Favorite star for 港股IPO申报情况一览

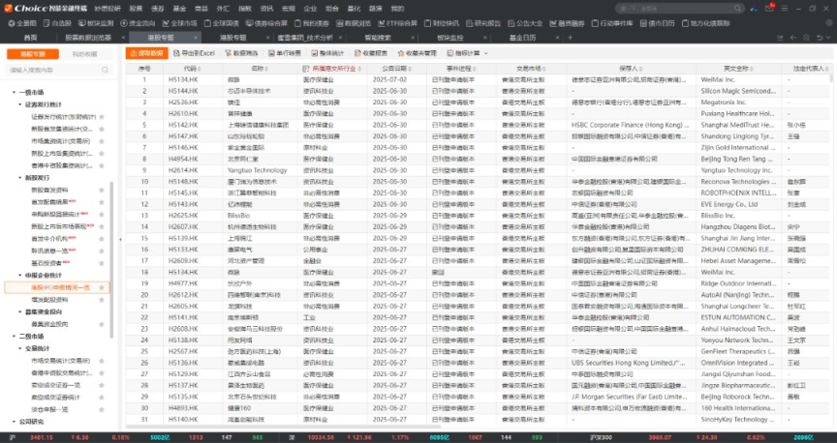102,287
